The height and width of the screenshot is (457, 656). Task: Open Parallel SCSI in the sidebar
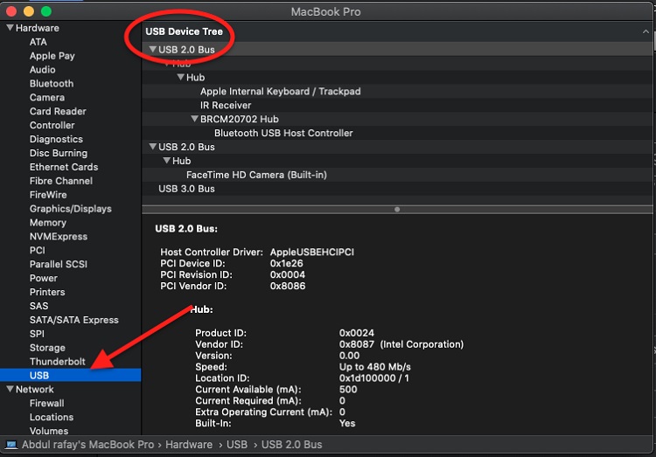click(59, 264)
